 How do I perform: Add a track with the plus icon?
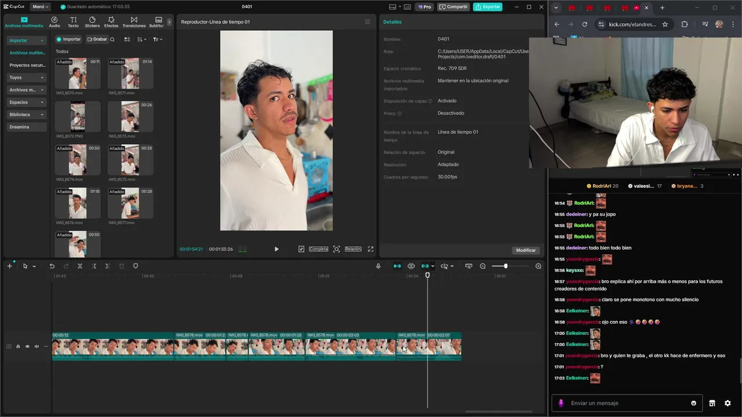9,266
